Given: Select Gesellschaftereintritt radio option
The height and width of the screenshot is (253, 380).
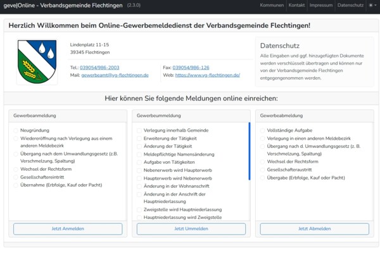Looking at the screenshot, I should point(16,178).
